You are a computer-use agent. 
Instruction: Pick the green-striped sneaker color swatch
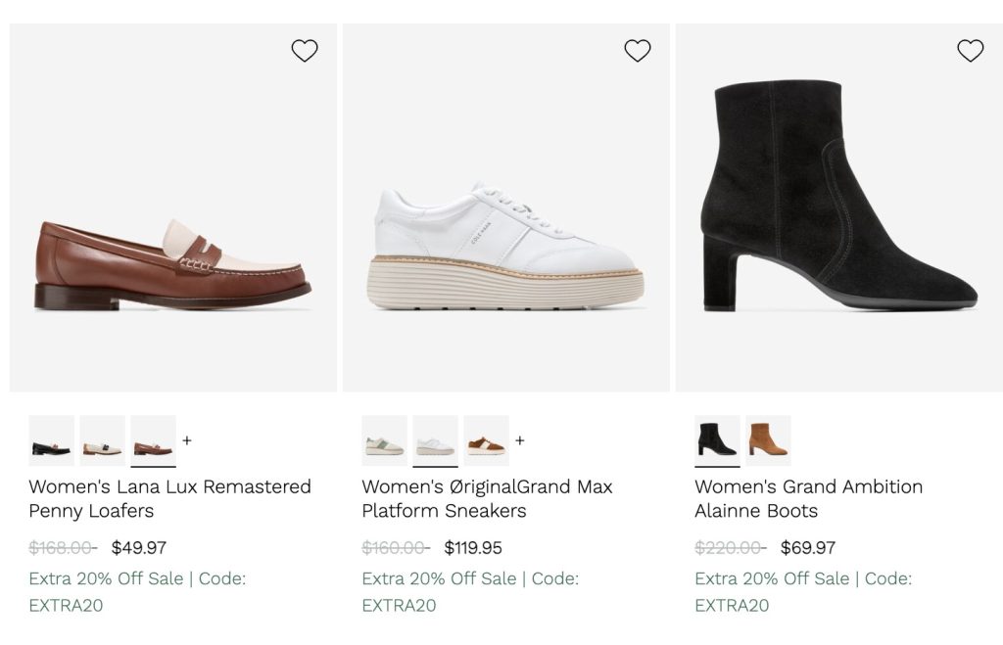pyautogui.click(x=384, y=440)
